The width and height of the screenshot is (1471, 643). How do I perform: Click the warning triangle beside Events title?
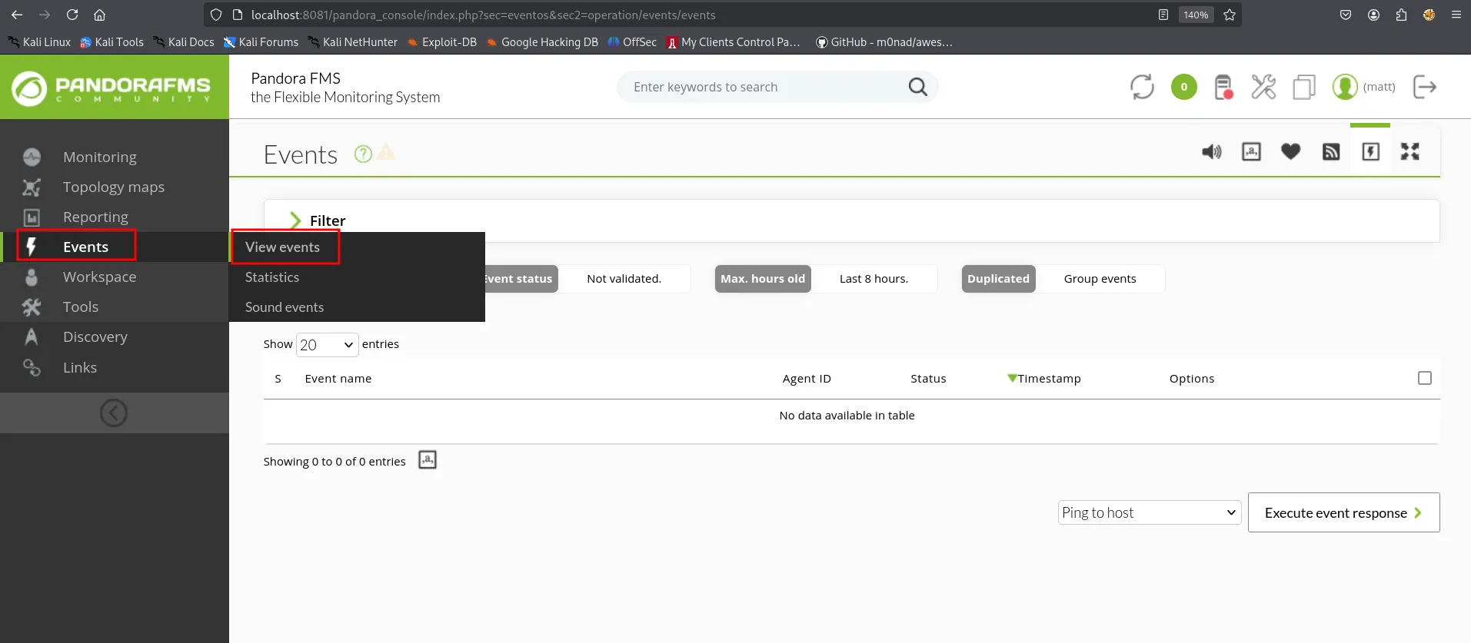point(386,152)
